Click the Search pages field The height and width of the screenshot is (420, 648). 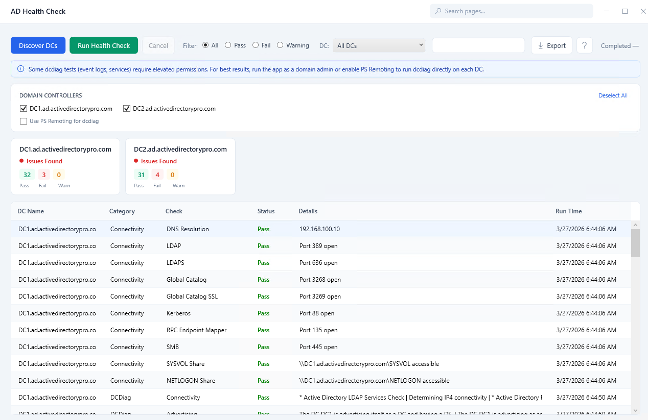tap(512, 11)
